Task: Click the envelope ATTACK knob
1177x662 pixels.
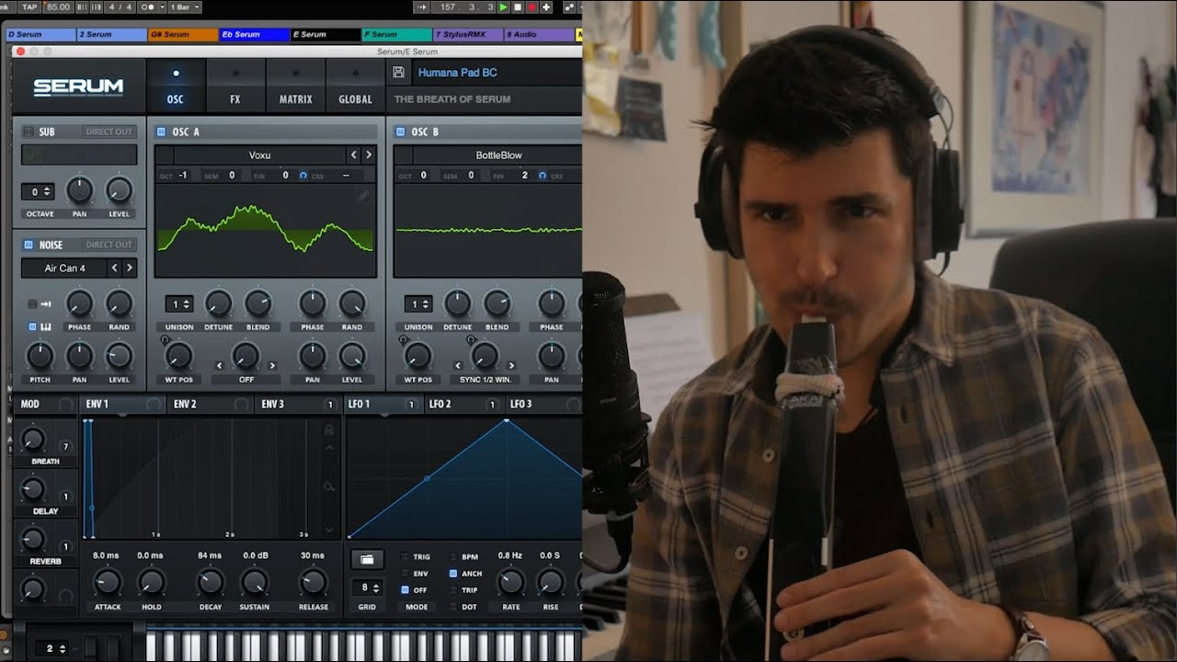Action: (108, 581)
